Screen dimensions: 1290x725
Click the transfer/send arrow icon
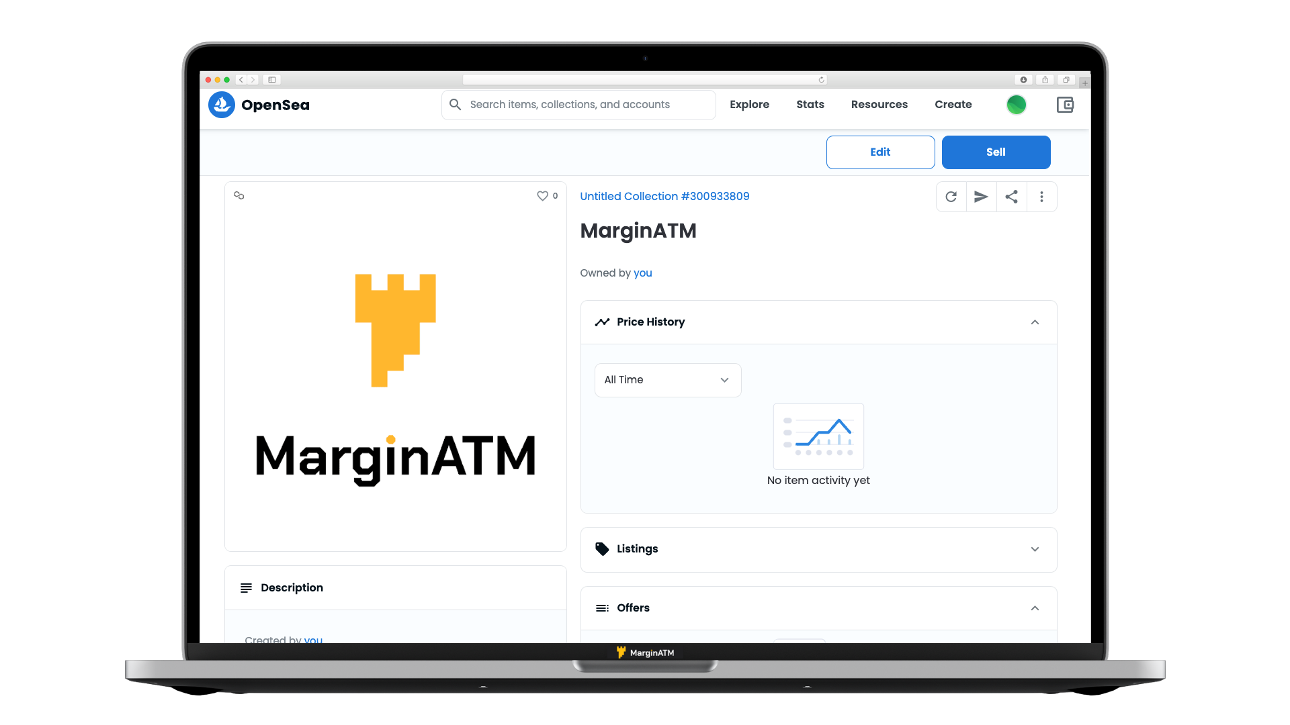(x=981, y=197)
